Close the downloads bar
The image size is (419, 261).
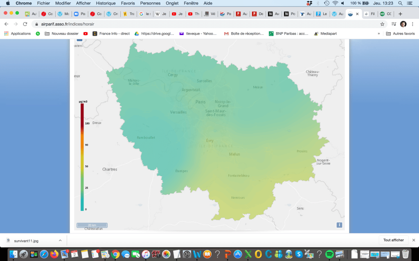click(x=413, y=240)
